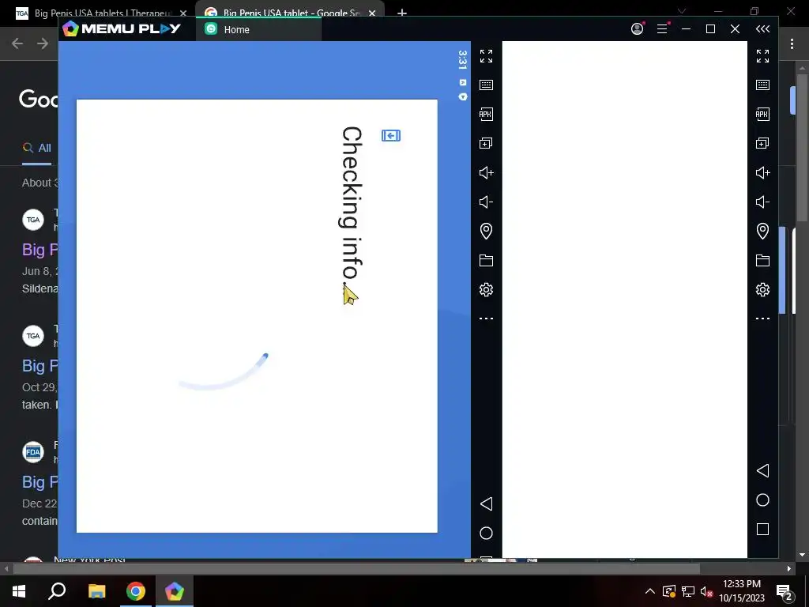
Task: Open the FDA Big P search result
Action: 40,482
